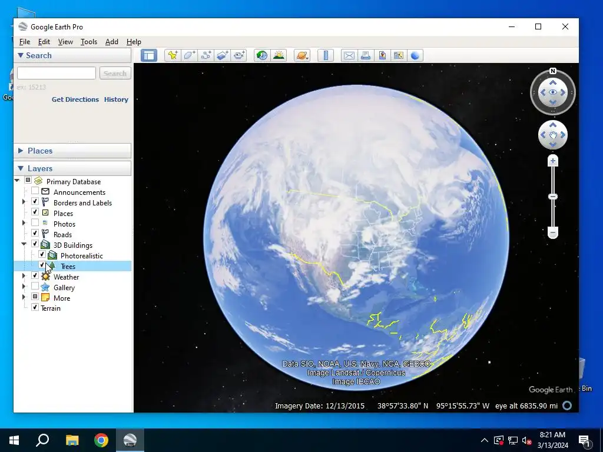Screen dimensions: 603x452
Task: Expand the Photos layer subtree
Action: click(24, 222)
